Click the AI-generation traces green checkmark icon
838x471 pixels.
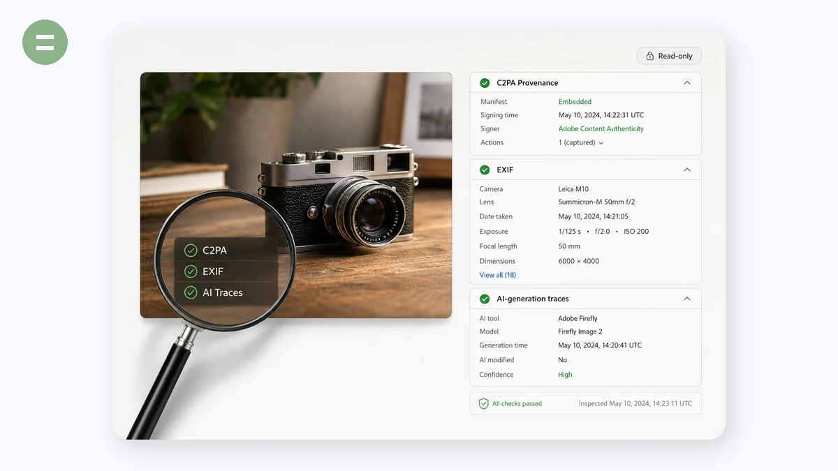pyautogui.click(x=485, y=299)
